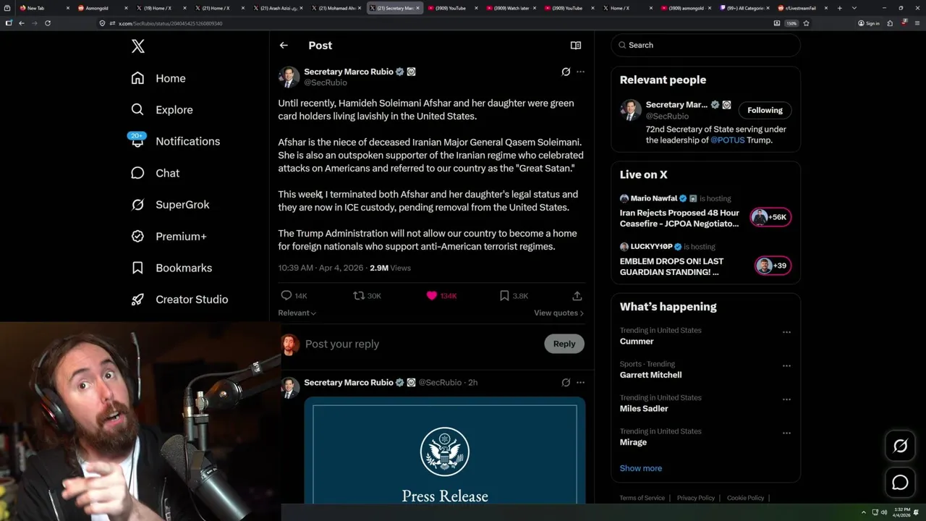The height and width of the screenshot is (521, 926).
Task: Open the floating Grok button
Action: 900,446
